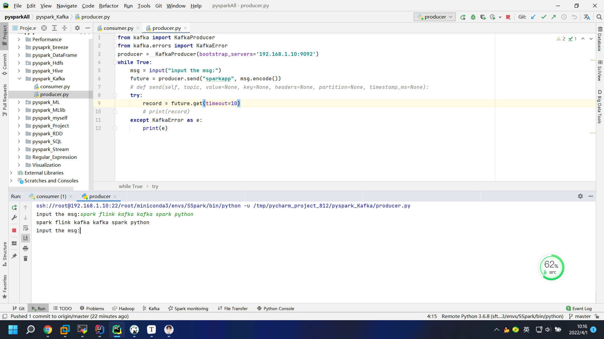Stop the running process in Run panel

14,230
